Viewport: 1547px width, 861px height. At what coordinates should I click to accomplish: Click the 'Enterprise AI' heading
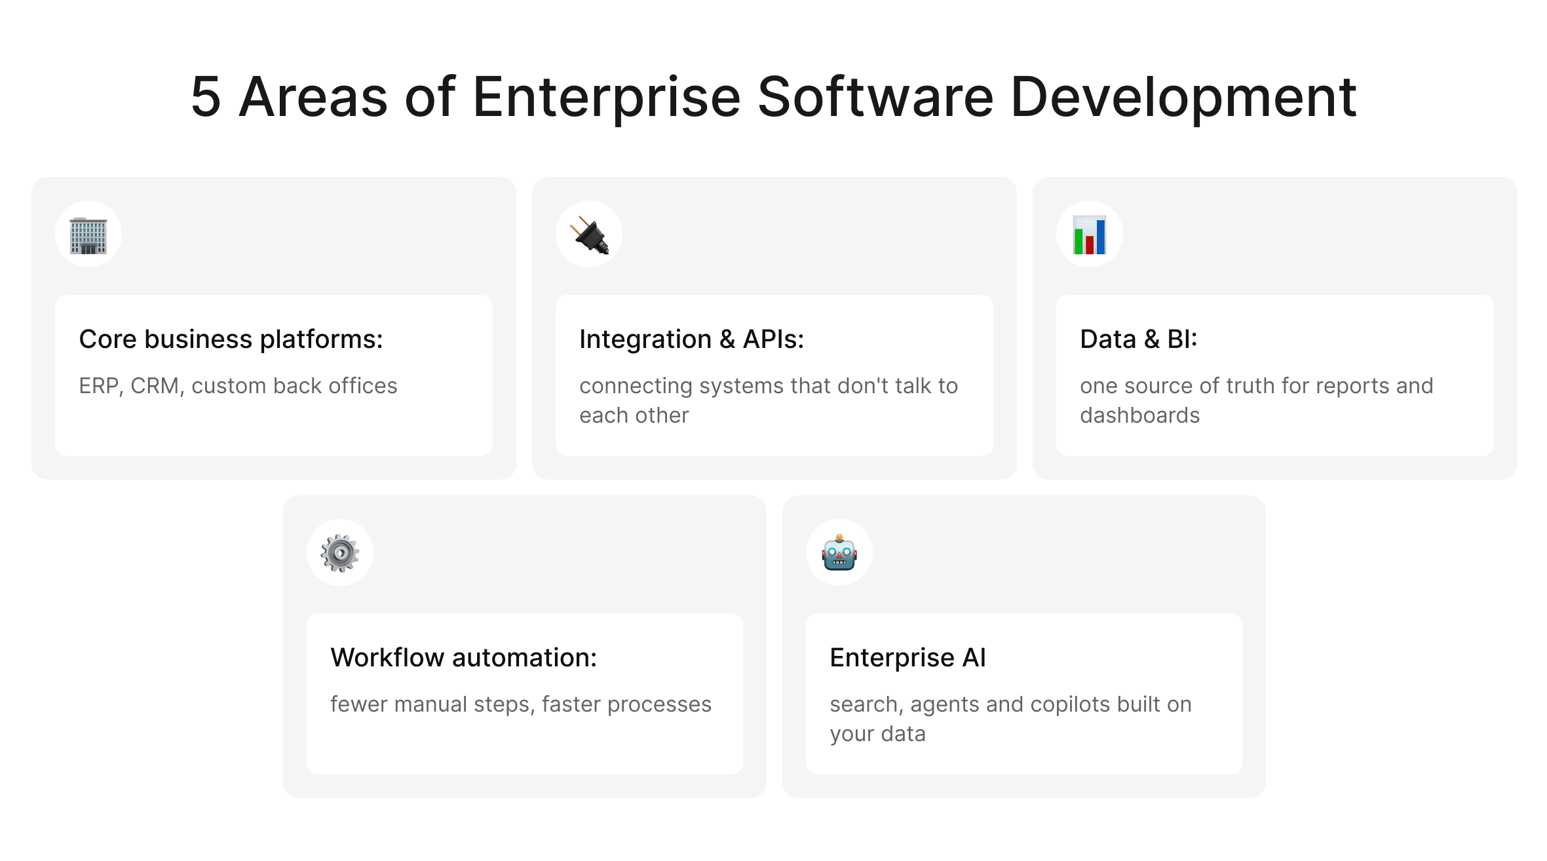coord(907,658)
